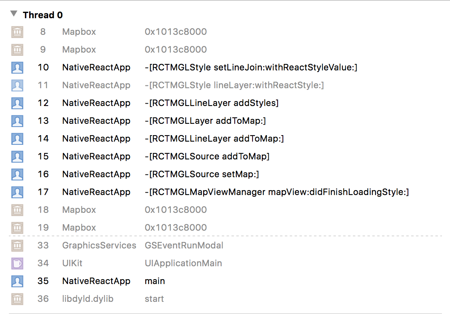Click the Thread 0 label
This screenshot has height=314, width=450.
click(x=42, y=15)
